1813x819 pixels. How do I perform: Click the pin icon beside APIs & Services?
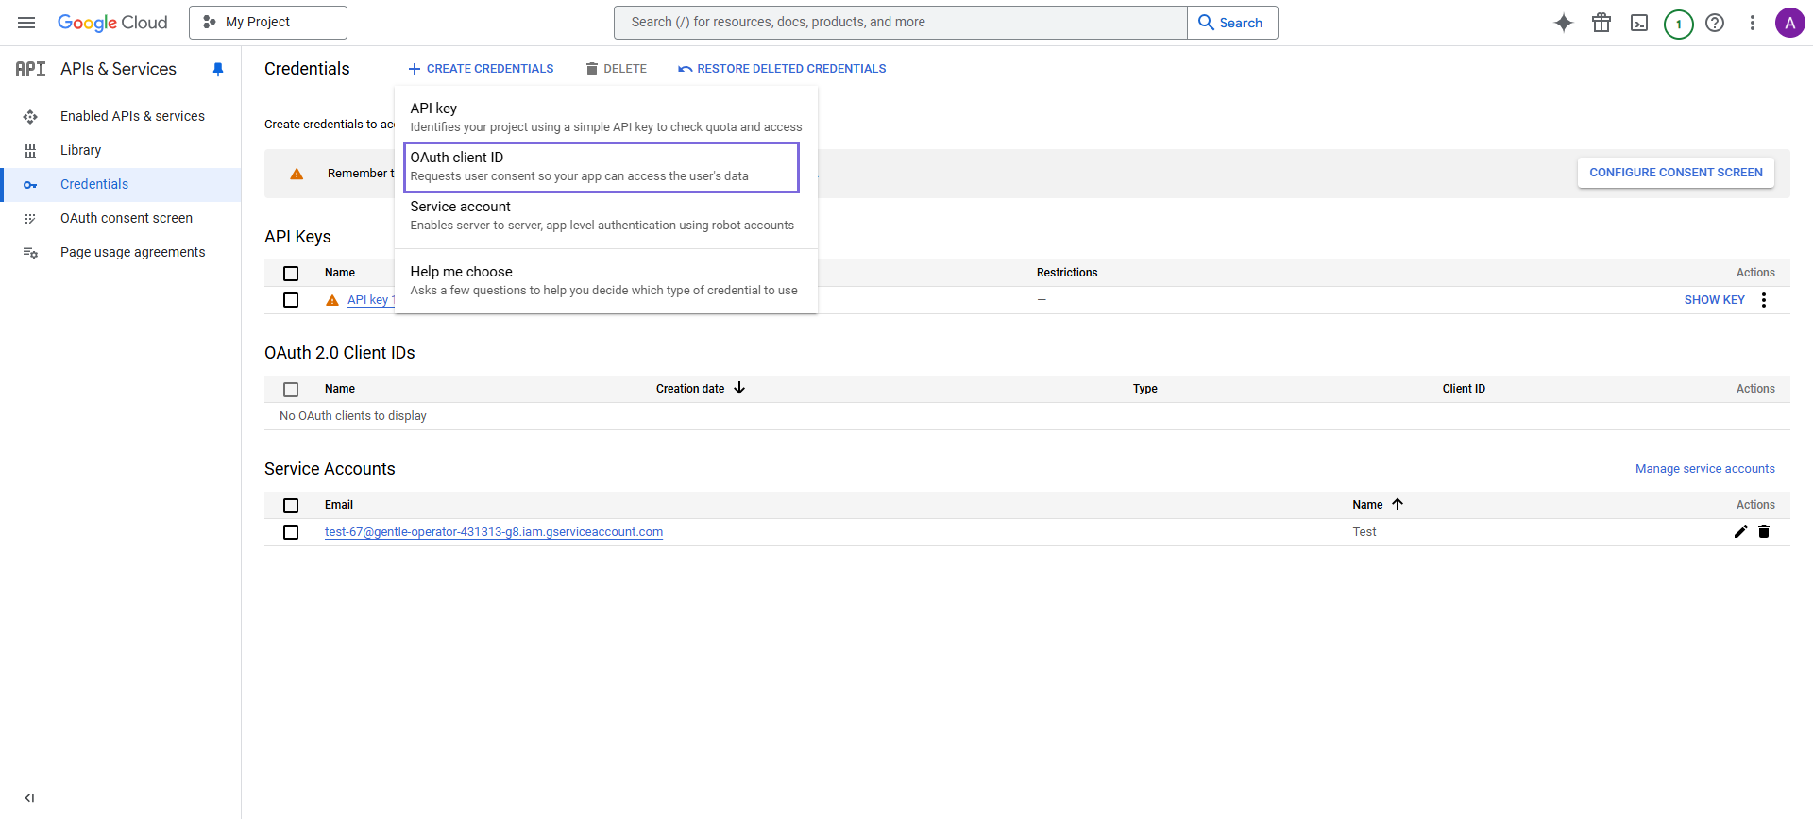[218, 69]
